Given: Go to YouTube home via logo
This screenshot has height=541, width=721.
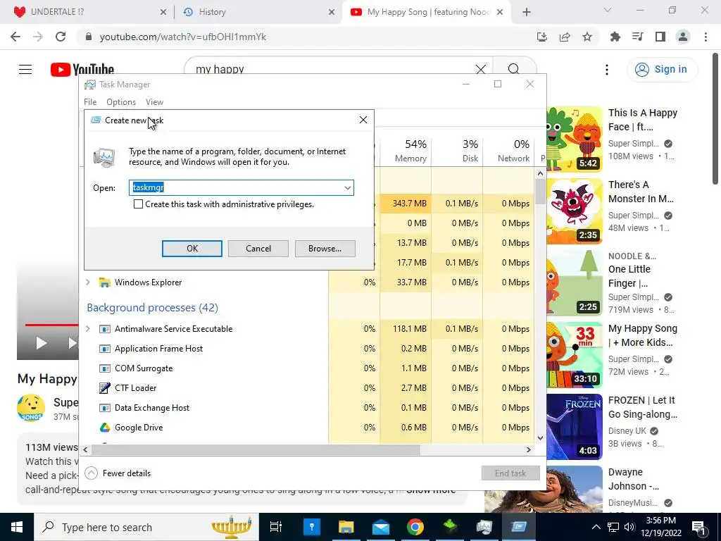Looking at the screenshot, I should pyautogui.click(x=82, y=70).
